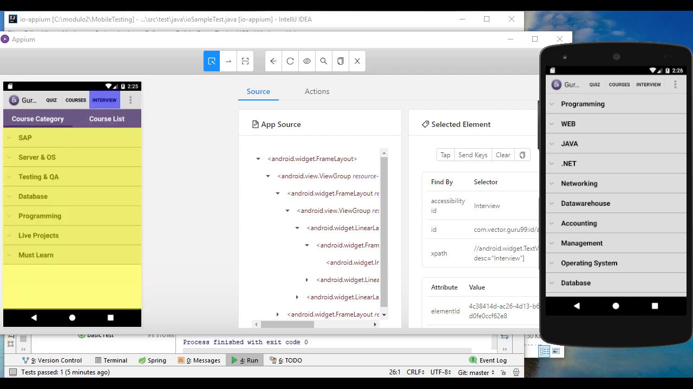The width and height of the screenshot is (693, 389).
Task: Open emulator overflow menu dots
Action: point(675,84)
